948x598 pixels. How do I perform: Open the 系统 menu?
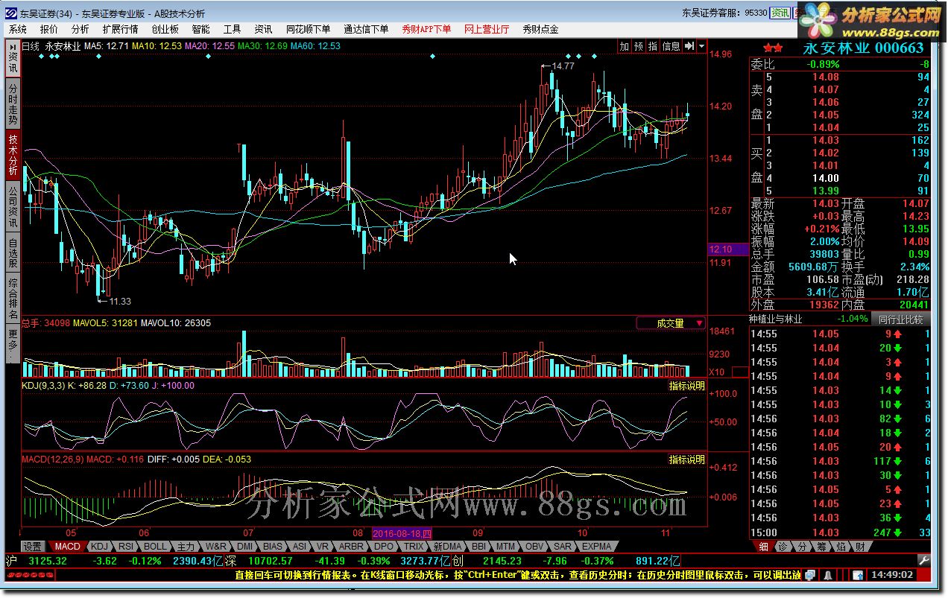click(18, 29)
